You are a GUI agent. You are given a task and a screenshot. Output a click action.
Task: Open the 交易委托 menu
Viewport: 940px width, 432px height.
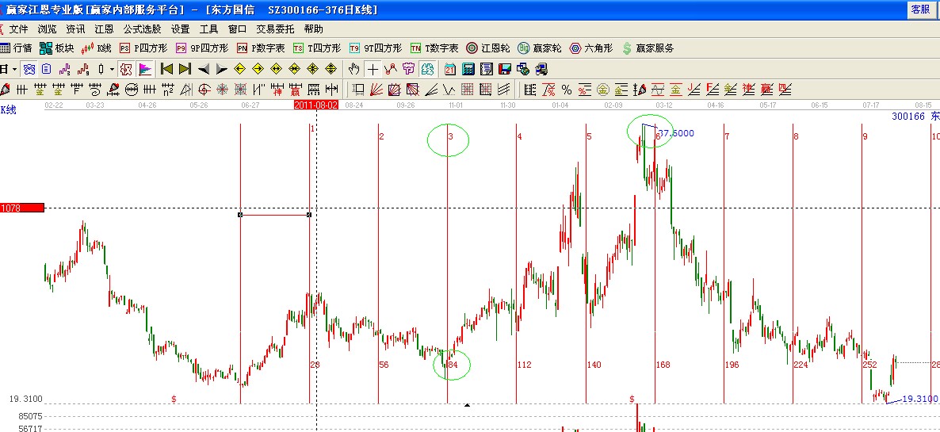point(273,29)
